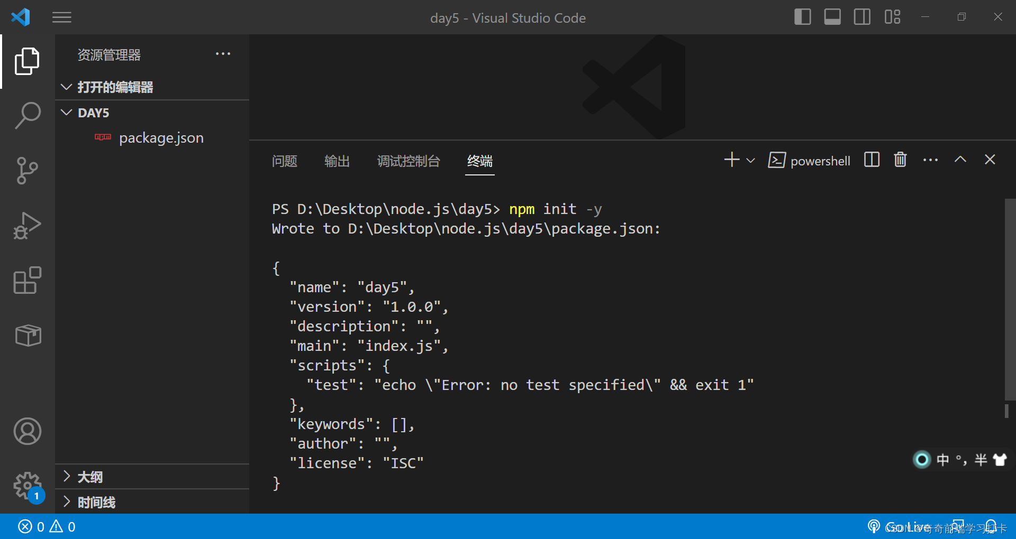Open the Accounts icon in activity bar
This screenshot has width=1016, height=539.
(x=27, y=431)
